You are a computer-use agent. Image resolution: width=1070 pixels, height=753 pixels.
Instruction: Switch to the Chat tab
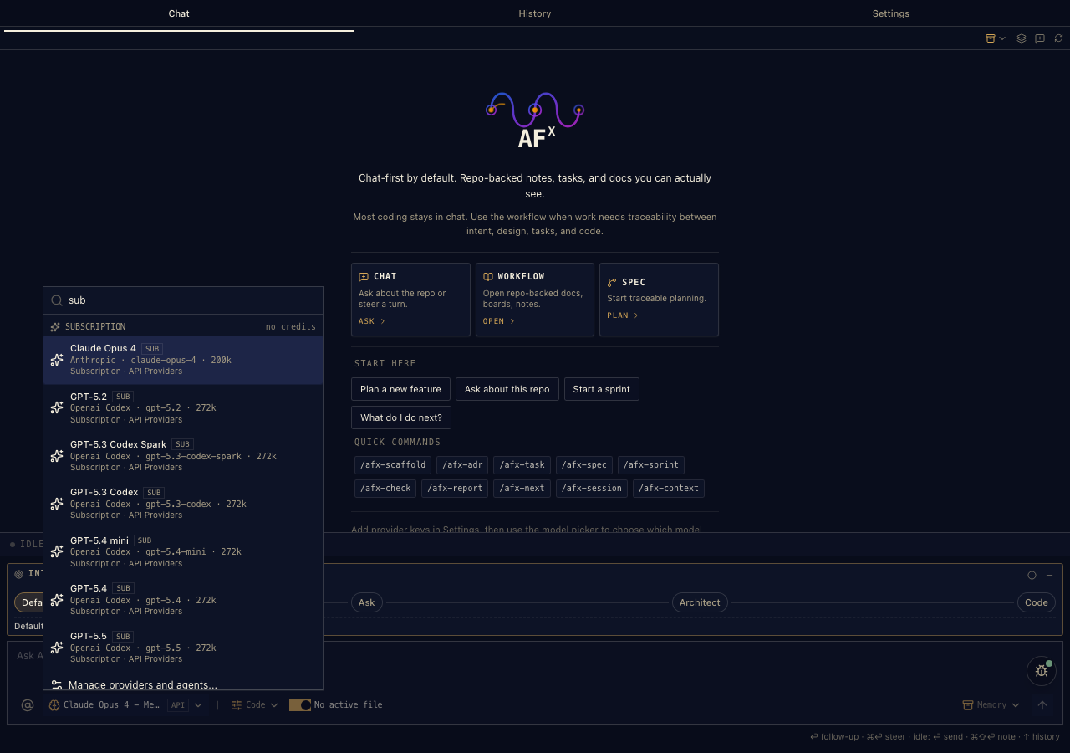(x=179, y=13)
